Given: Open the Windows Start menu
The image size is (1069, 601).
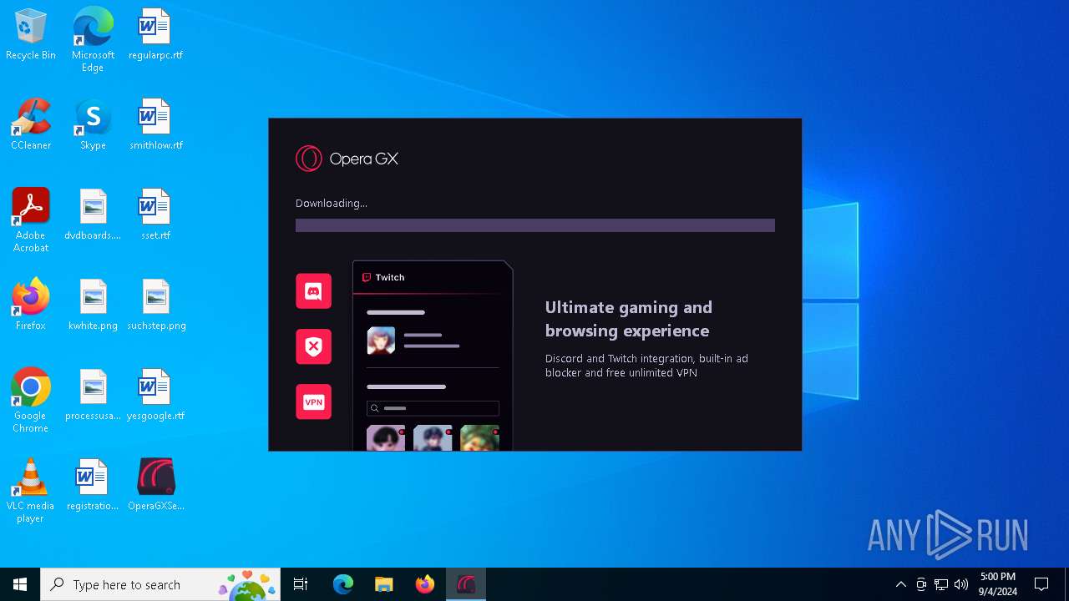Looking at the screenshot, I should [20, 584].
